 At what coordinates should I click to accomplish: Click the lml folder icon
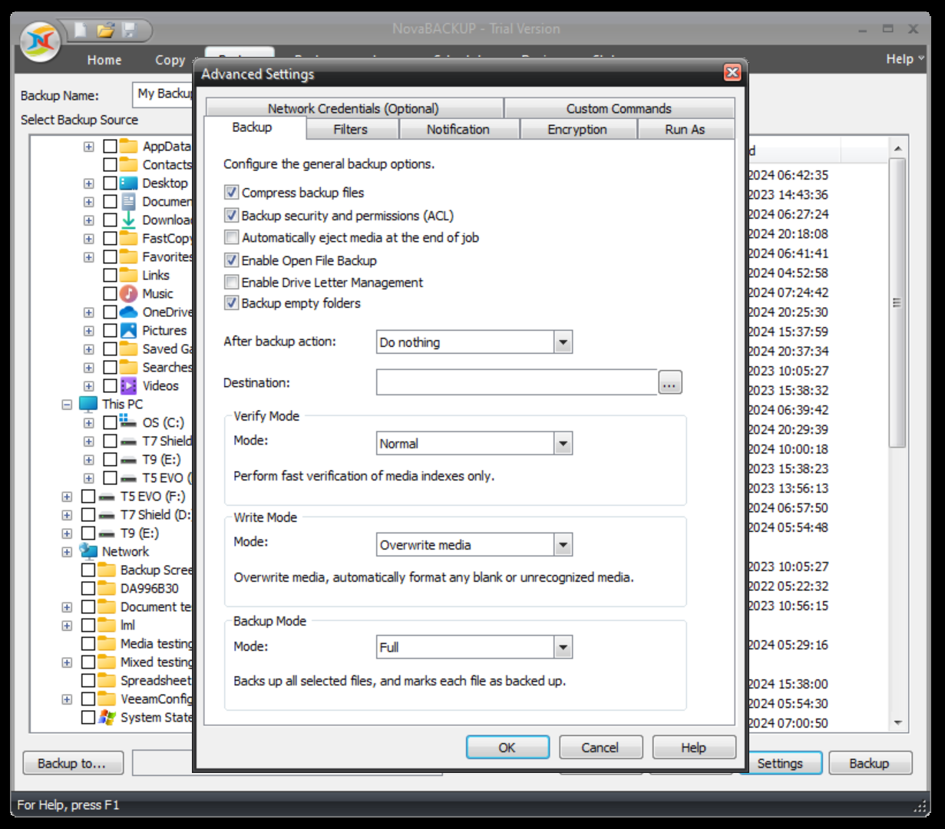pos(107,625)
